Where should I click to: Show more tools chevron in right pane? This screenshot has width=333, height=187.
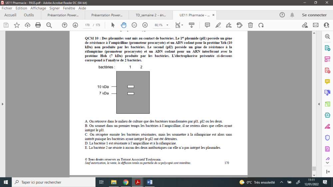pyautogui.click(x=327, y=163)
